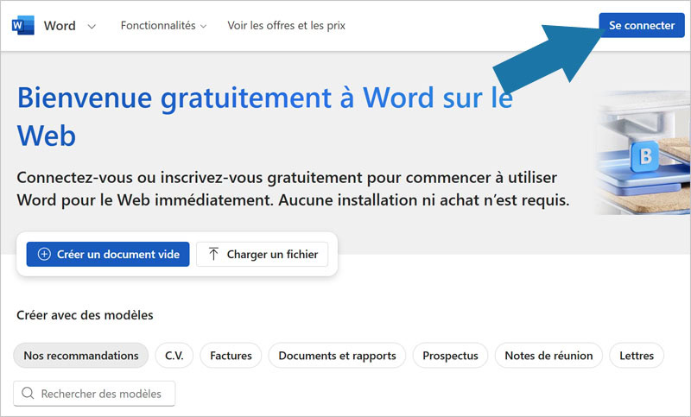Choose the Lettres templates category
691x417 pixels.
click(637, 356)
